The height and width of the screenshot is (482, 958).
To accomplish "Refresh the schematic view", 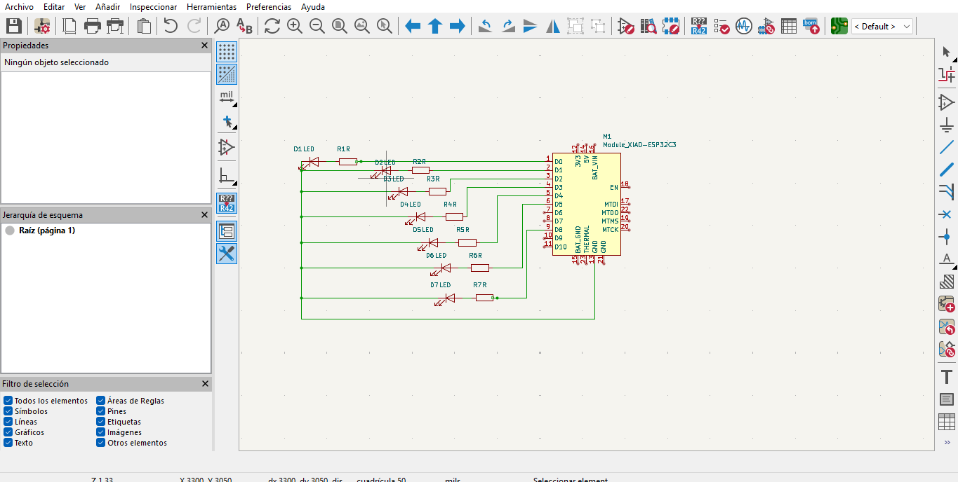I will point(272,27).
